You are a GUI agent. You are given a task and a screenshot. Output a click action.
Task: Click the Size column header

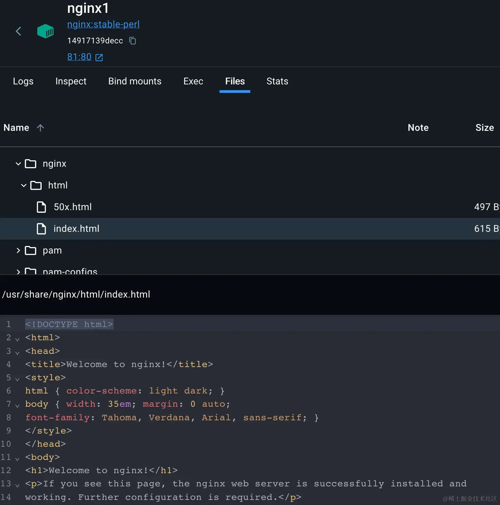point(484,128)
